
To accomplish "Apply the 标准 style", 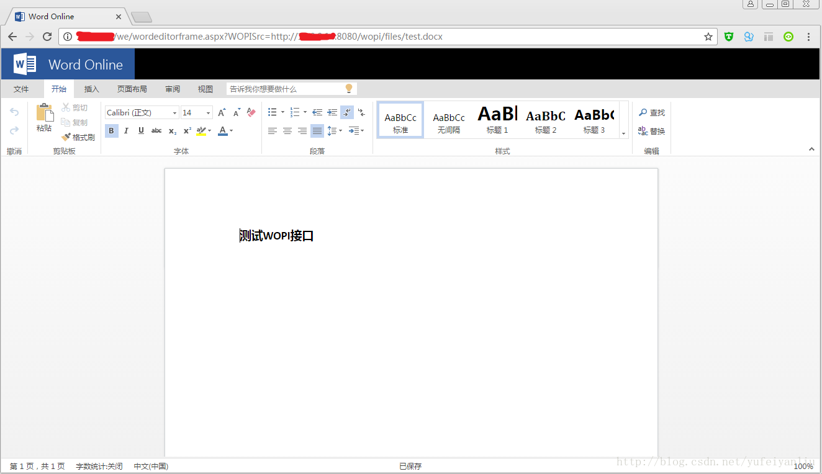I will (x=400, y=120).
